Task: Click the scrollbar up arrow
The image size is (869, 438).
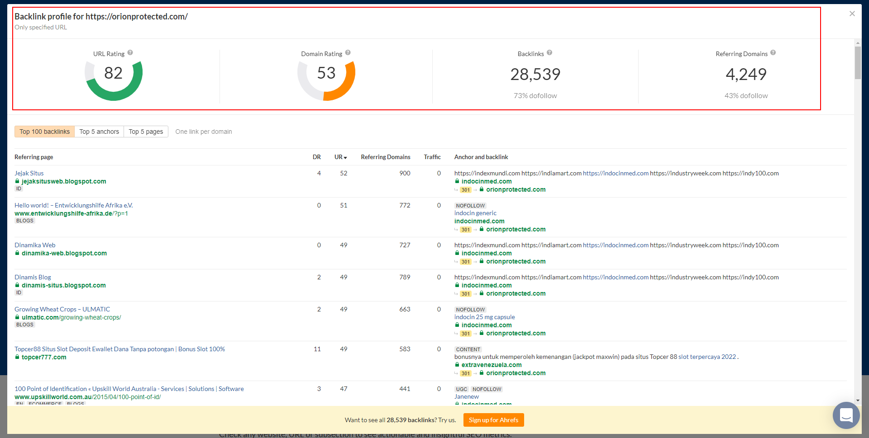Action: coord(858,43)
